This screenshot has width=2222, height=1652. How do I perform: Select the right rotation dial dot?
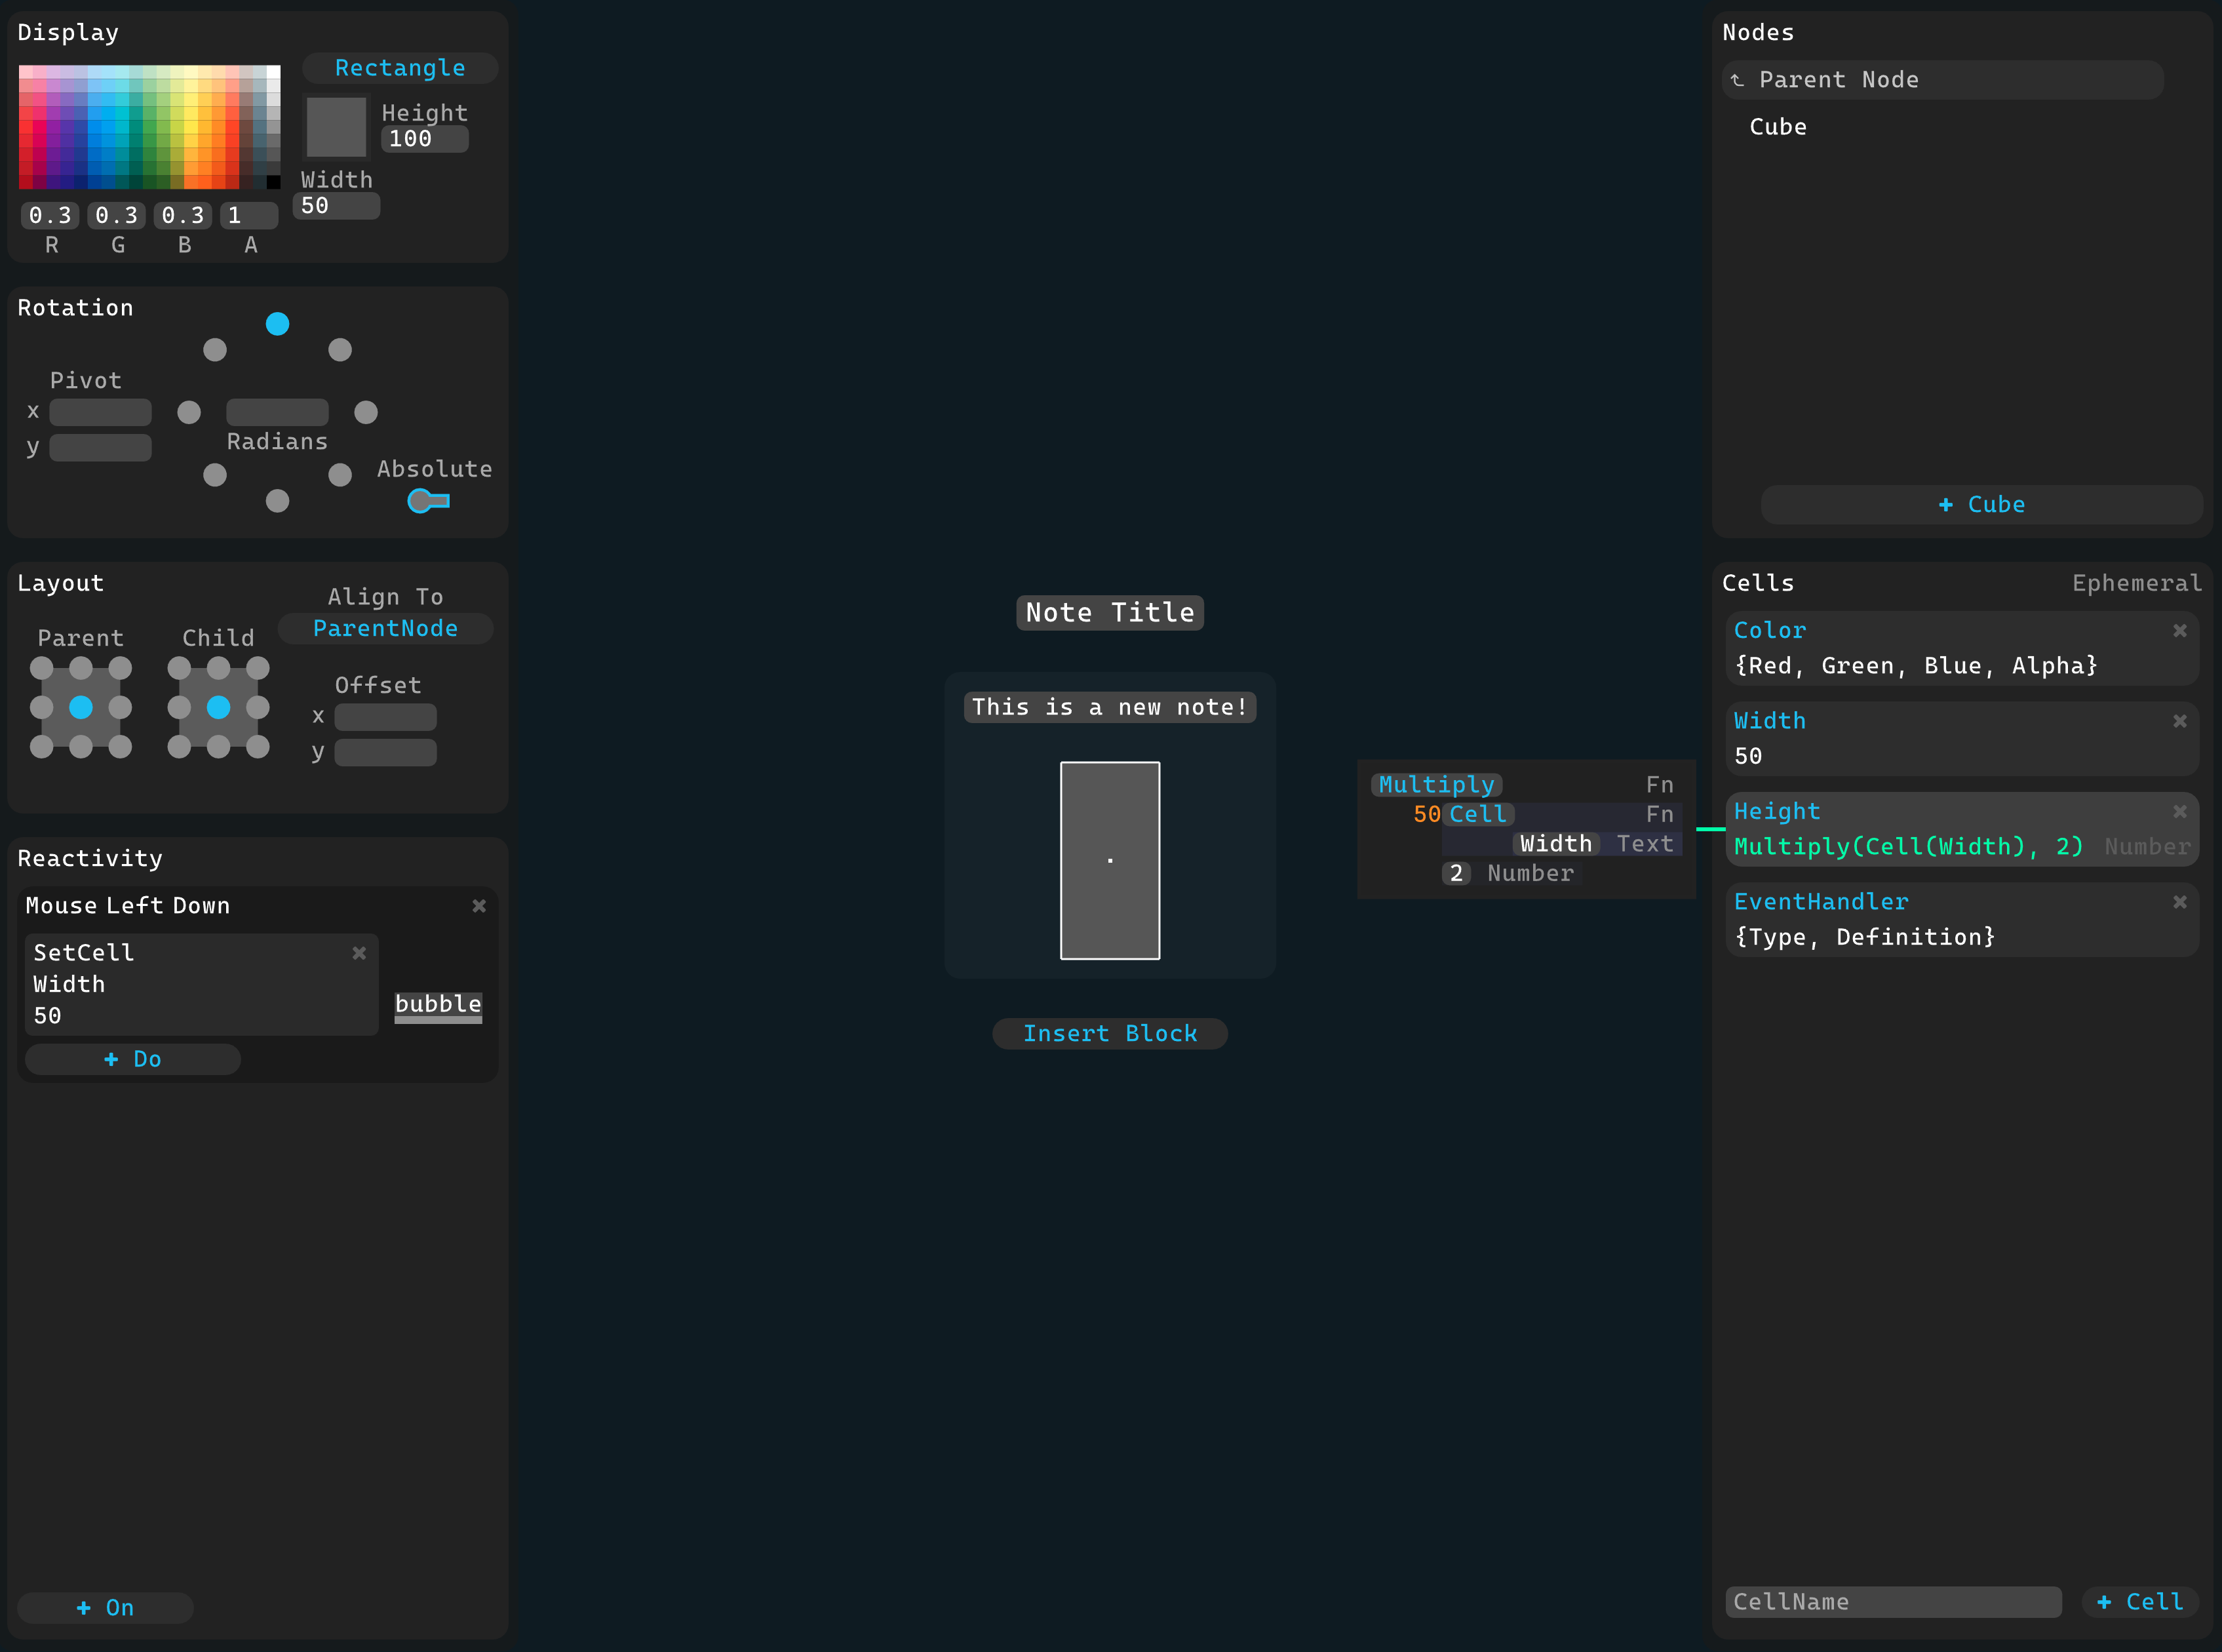coord(366,412)
